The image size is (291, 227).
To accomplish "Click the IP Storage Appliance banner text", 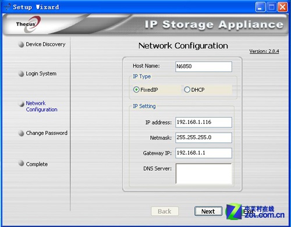I will pos(214,24).
